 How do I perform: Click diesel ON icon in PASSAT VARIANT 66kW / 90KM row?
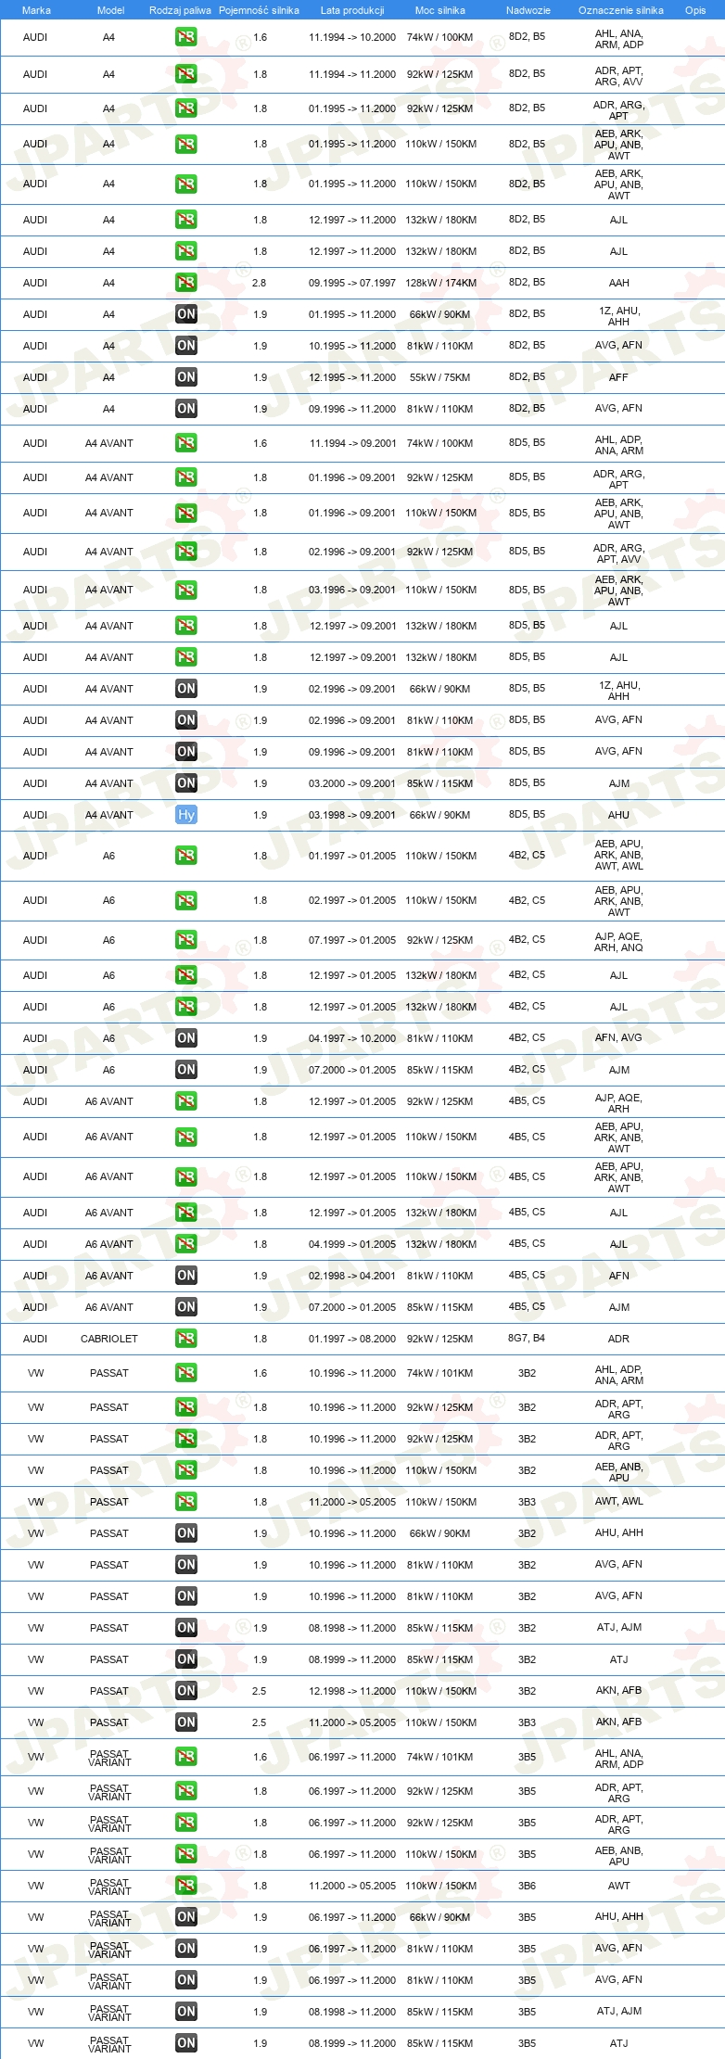[186, 1917]
